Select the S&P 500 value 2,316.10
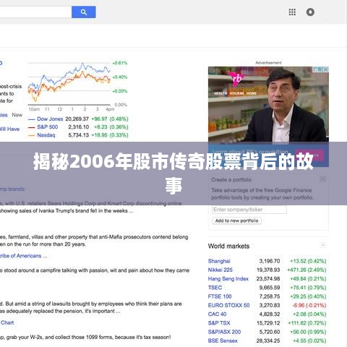The width and height of the screenshot is (347, 347). (79, 127)
